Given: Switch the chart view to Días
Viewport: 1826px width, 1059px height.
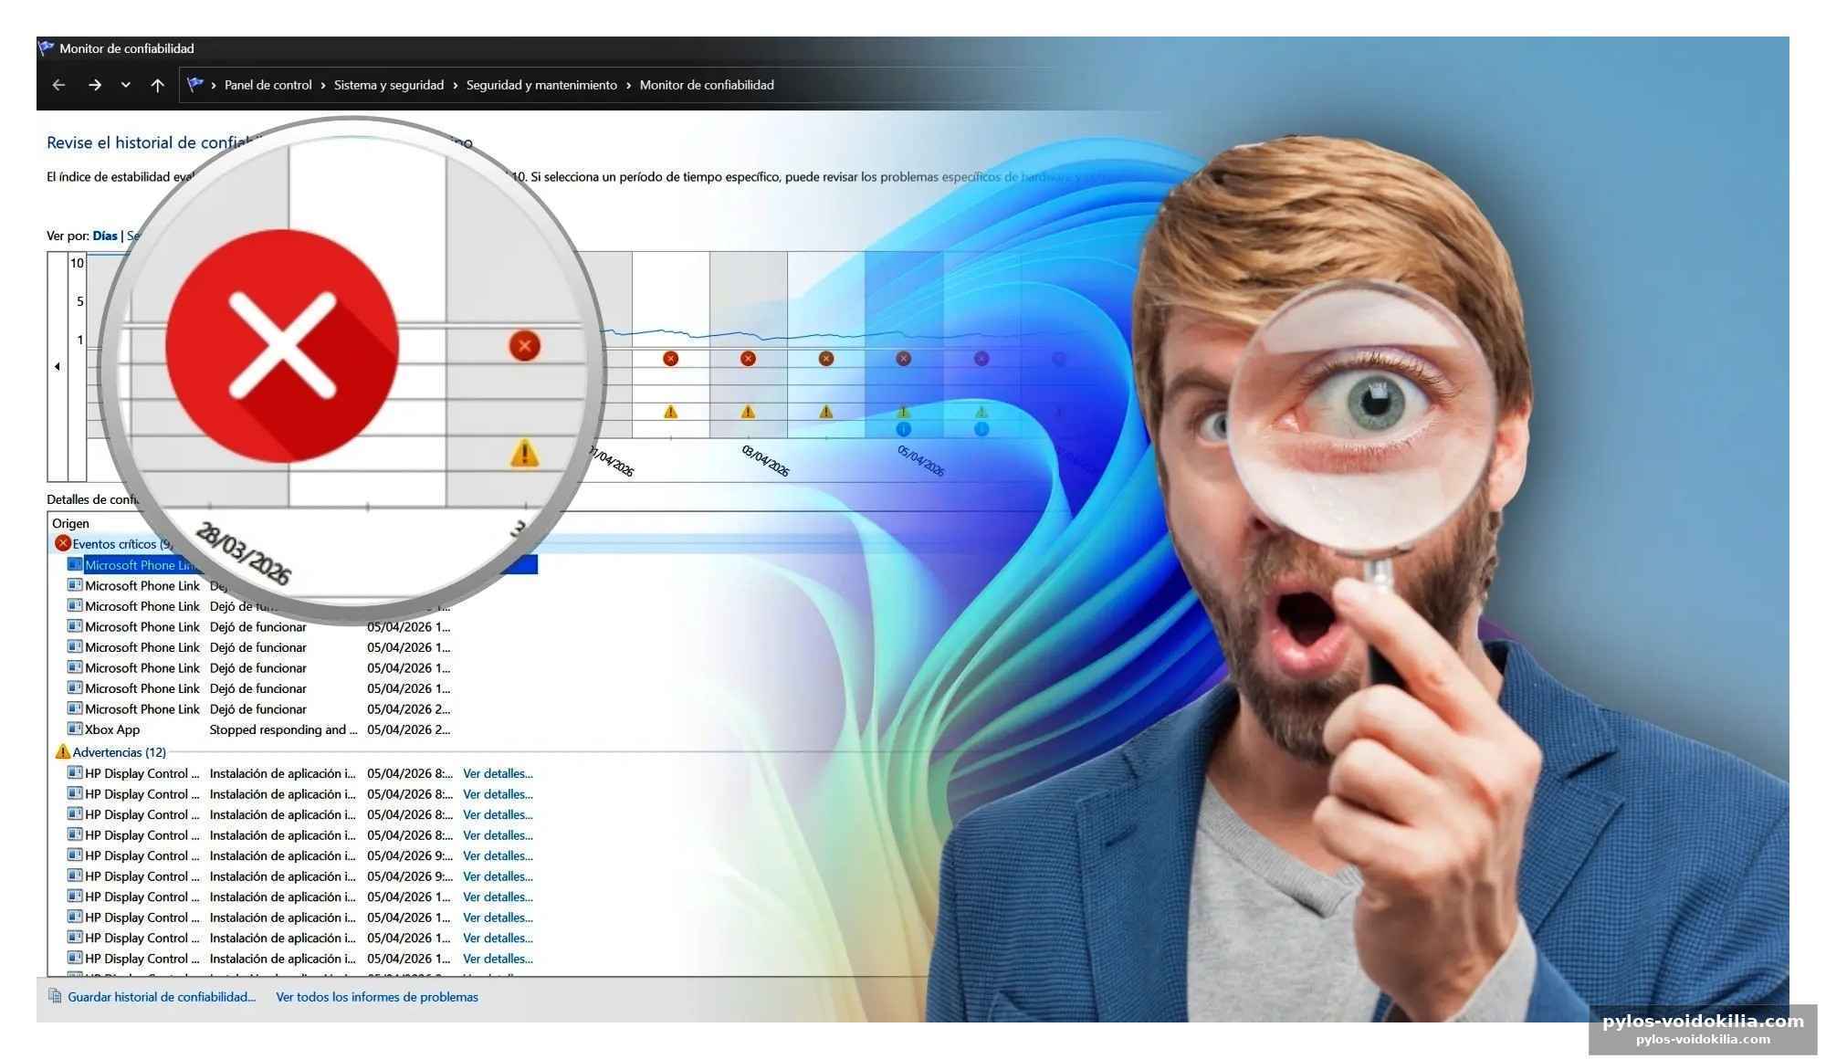Looking at the screenshot, I should coord(105,236).
